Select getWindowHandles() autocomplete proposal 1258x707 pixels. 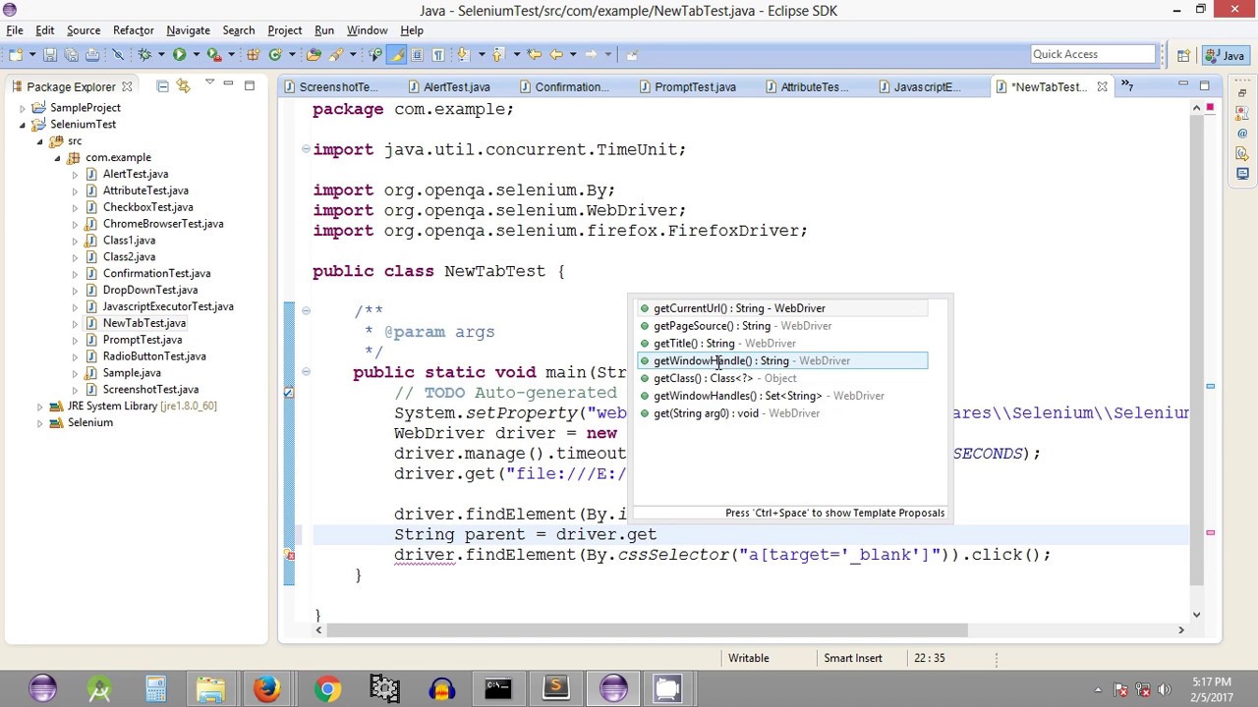click(782, 396)
